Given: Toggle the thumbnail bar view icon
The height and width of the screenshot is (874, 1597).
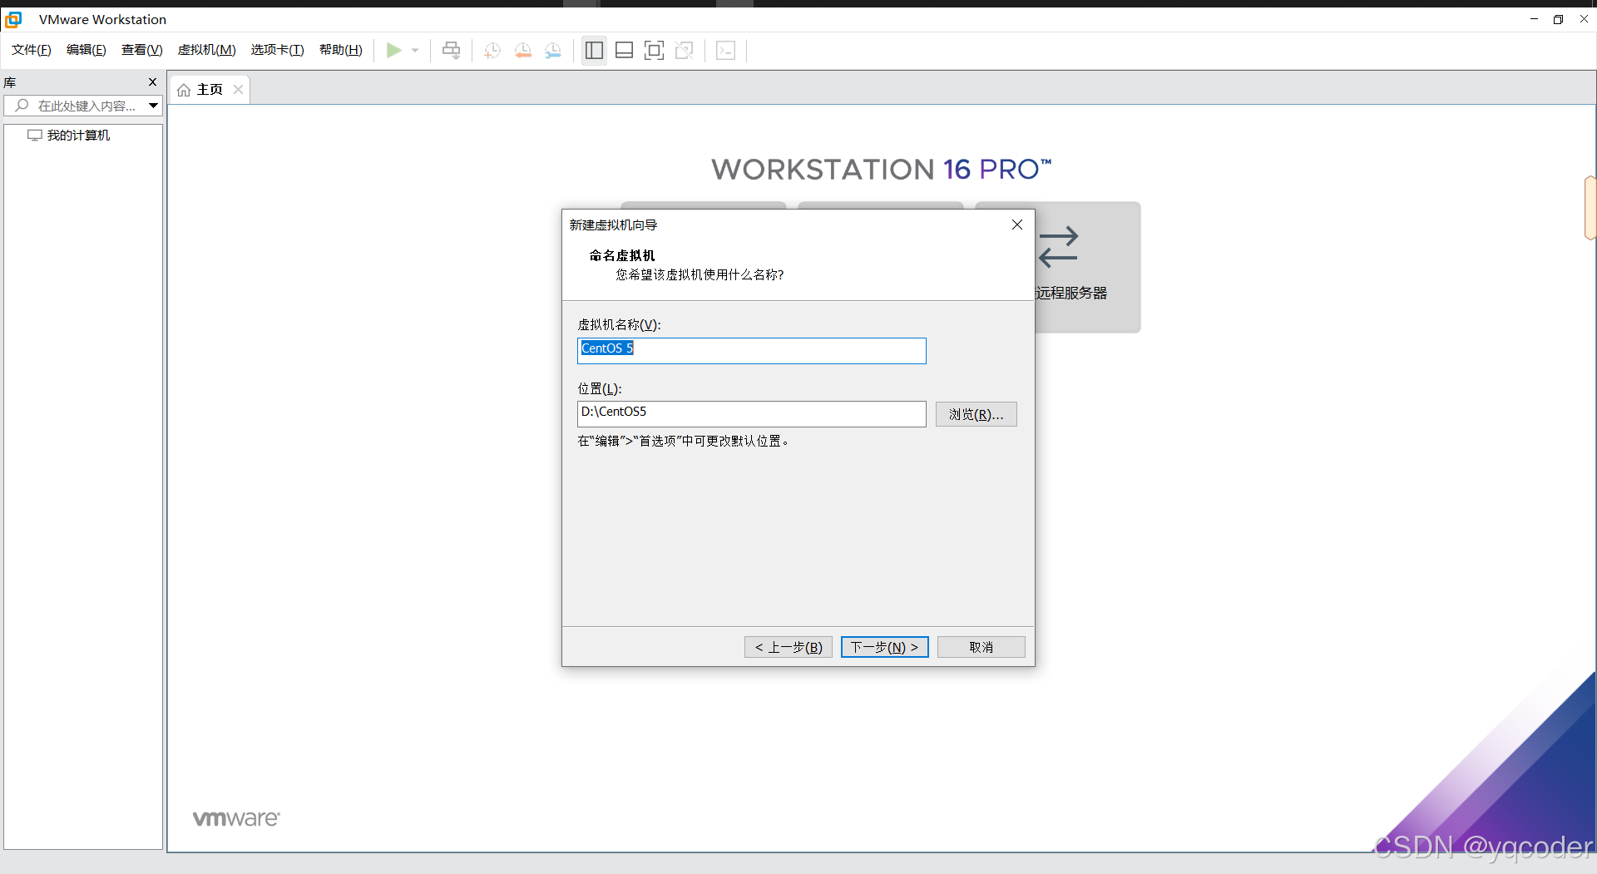Looking at the screenshot, I should (624, 51).
